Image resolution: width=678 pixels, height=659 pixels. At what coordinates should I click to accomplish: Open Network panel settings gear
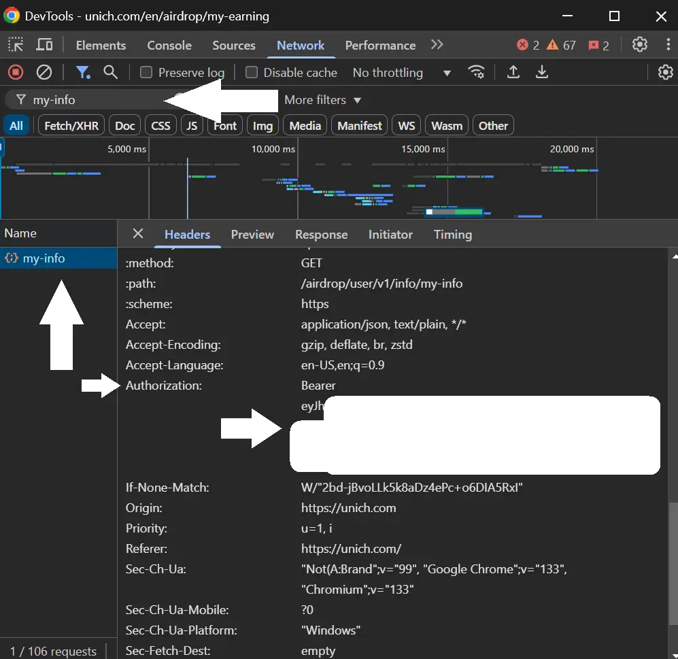click(666, 72)
